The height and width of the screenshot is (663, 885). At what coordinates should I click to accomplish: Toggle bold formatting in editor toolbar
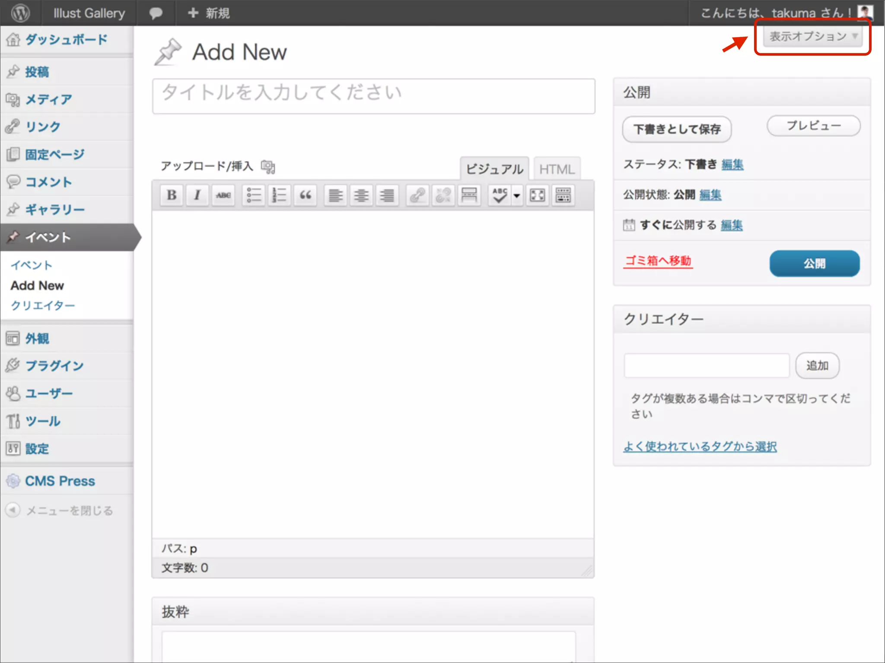click(x=172, y=195)
